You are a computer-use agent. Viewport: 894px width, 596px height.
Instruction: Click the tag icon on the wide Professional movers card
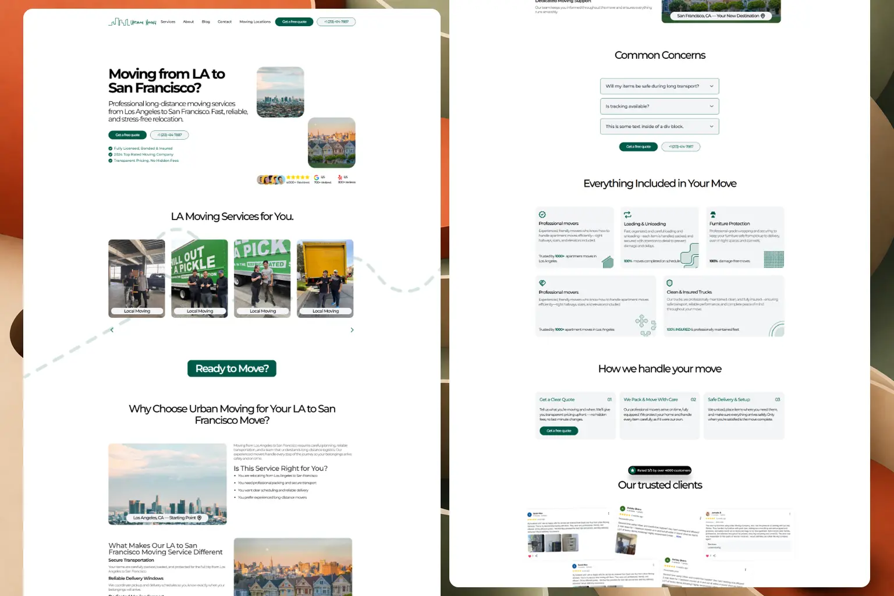point(542,283)
